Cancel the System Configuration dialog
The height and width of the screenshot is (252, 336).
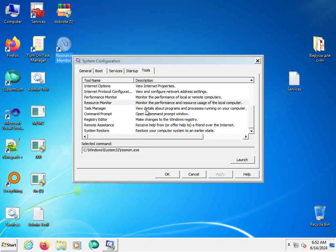tap(194, 174)
